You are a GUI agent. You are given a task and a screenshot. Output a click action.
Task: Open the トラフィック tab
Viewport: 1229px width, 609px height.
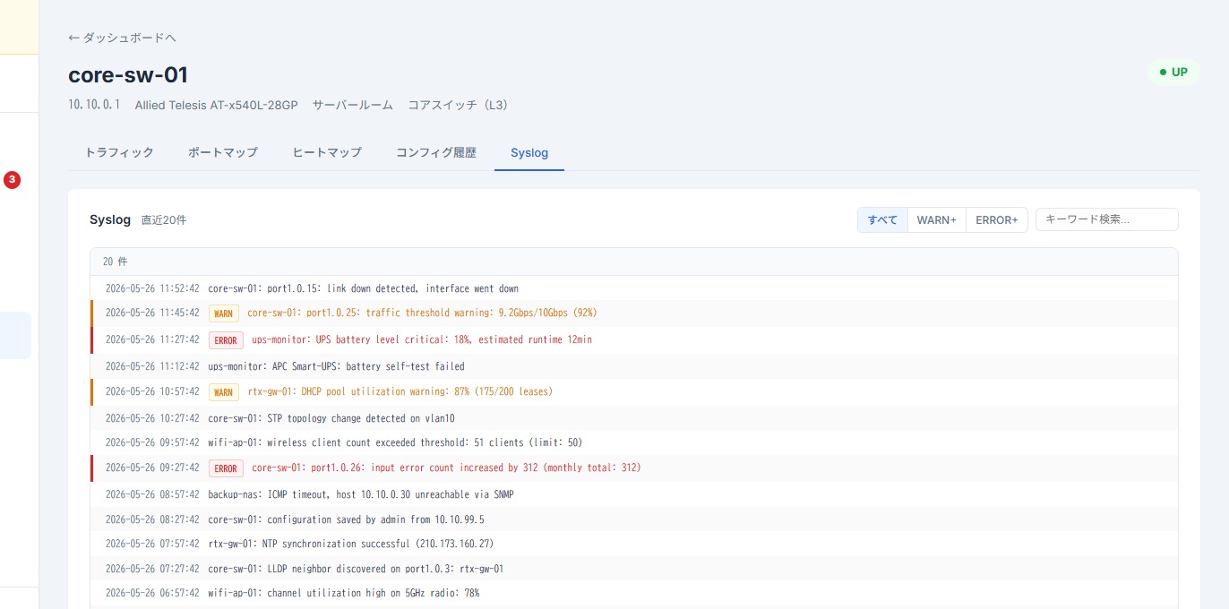coord(119,152)
